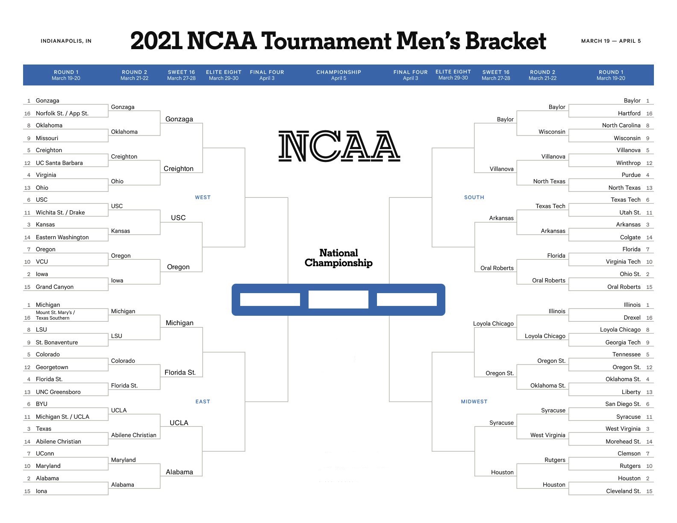Click the left blank finalist box
The width and height of the screenshot is (677, 523).
(x=270, y=300)
